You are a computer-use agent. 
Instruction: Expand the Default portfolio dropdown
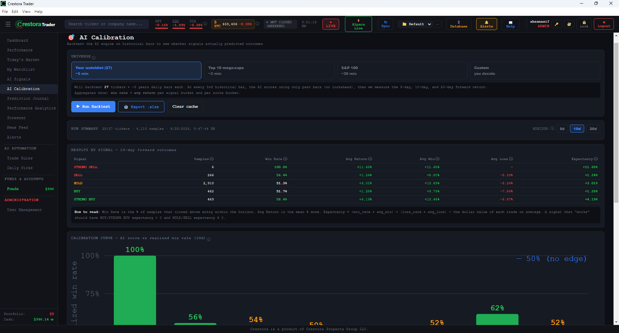(x=415, y=24)
